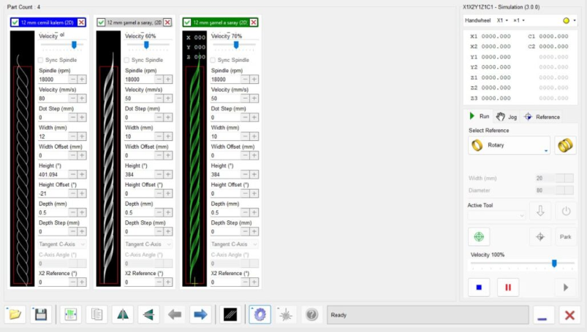The width and height of the screenshot is (587, 332).
Task: Click the green spiral preview thumbnail
Action: (194, 159)
